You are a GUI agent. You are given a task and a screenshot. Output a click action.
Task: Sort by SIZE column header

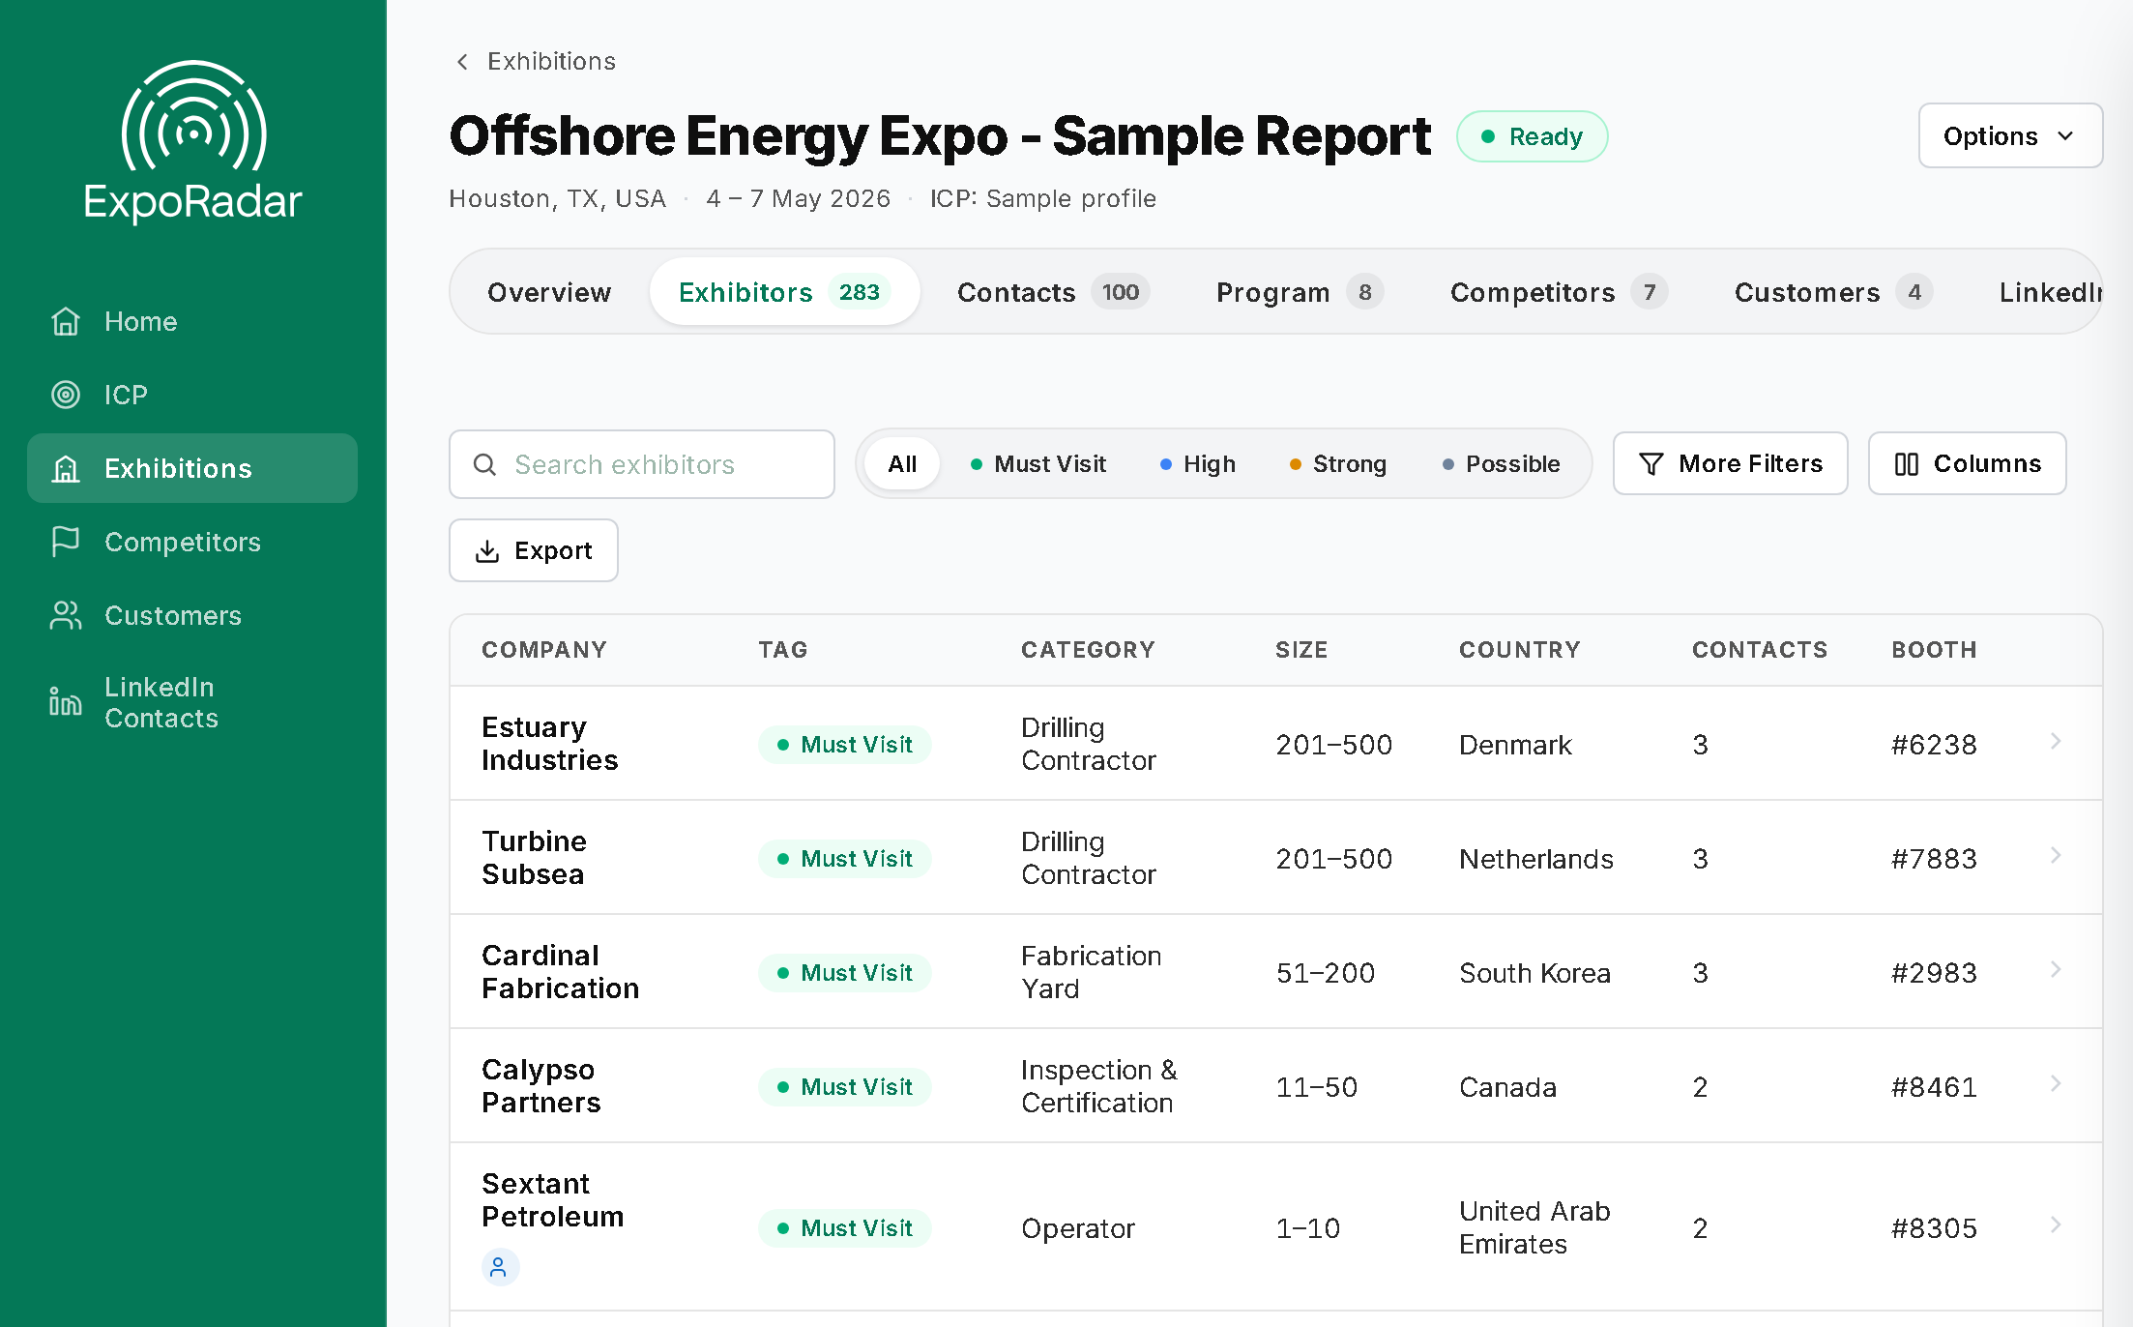pyautogui.click(x=1301, y=650)
